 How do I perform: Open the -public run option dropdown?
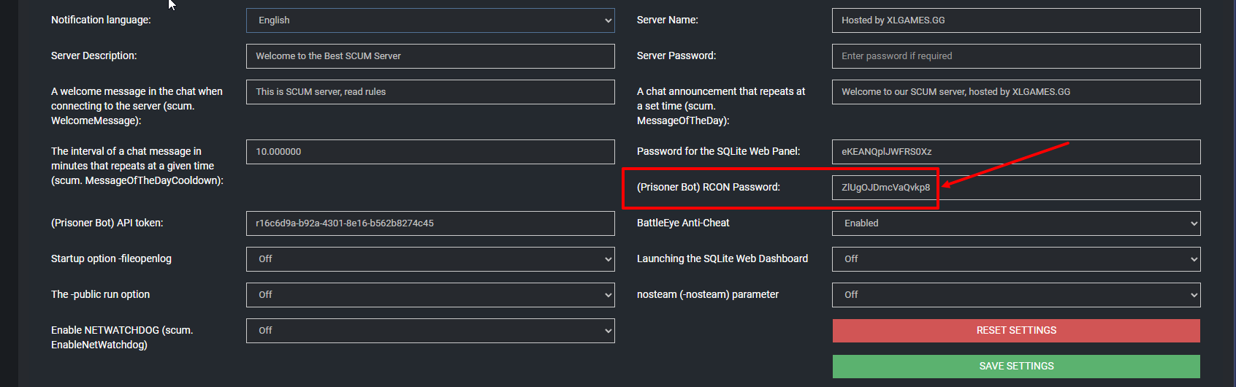click(x=430, y=295)
